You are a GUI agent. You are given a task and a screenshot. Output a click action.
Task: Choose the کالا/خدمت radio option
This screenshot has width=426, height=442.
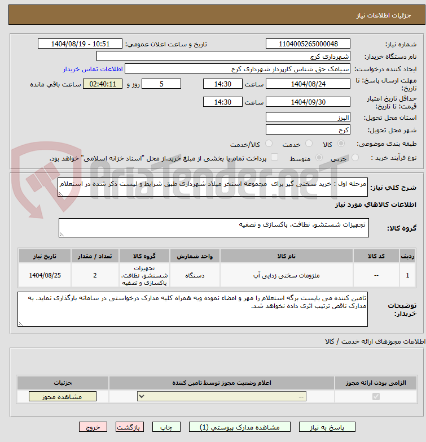269,144
